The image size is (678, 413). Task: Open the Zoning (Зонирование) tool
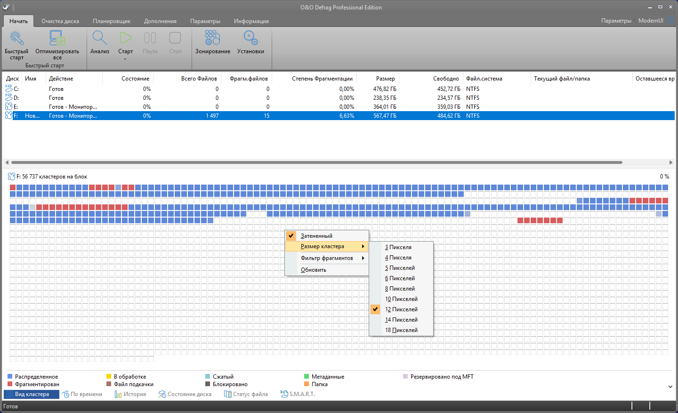(212, 39)
